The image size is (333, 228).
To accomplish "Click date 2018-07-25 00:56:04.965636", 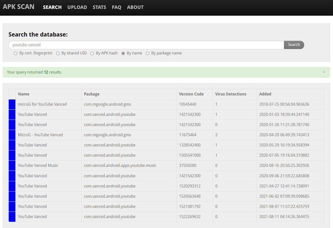I will (x=284, y=104).
